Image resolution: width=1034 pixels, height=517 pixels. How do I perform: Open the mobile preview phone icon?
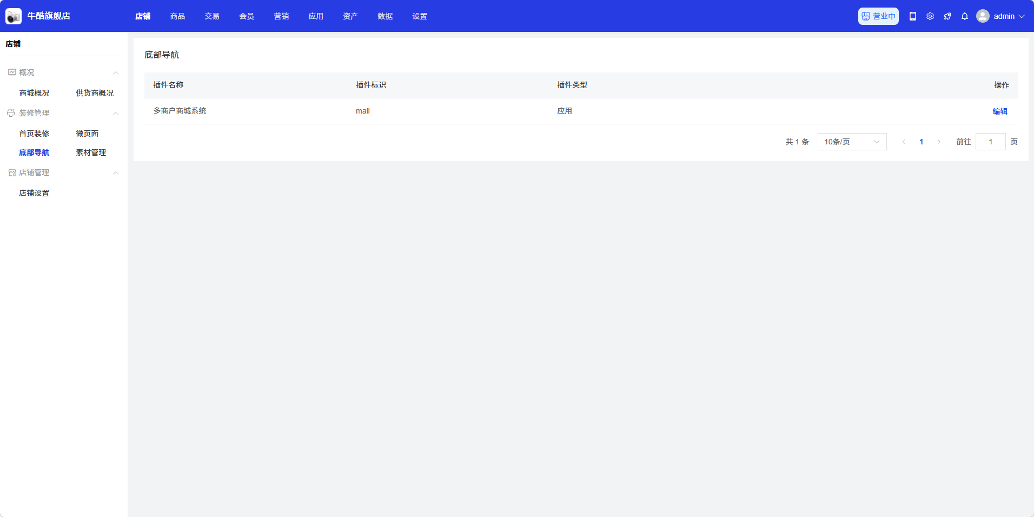click(x=913, y=16)
